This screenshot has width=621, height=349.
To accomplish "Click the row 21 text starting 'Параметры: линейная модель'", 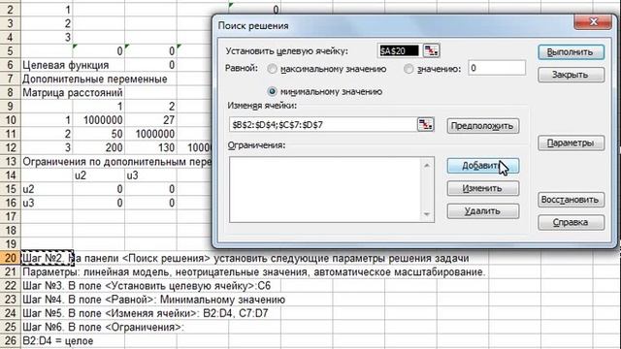I will (254, 271).
